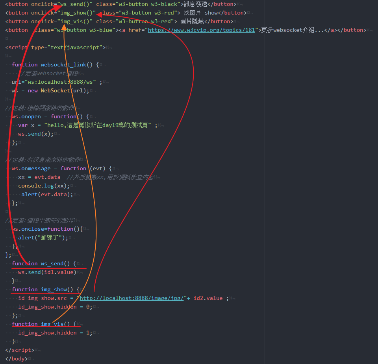Click the 'alert(evt.data);' line
This screenshot has width=378, height=364.
(x=47, y=195)
